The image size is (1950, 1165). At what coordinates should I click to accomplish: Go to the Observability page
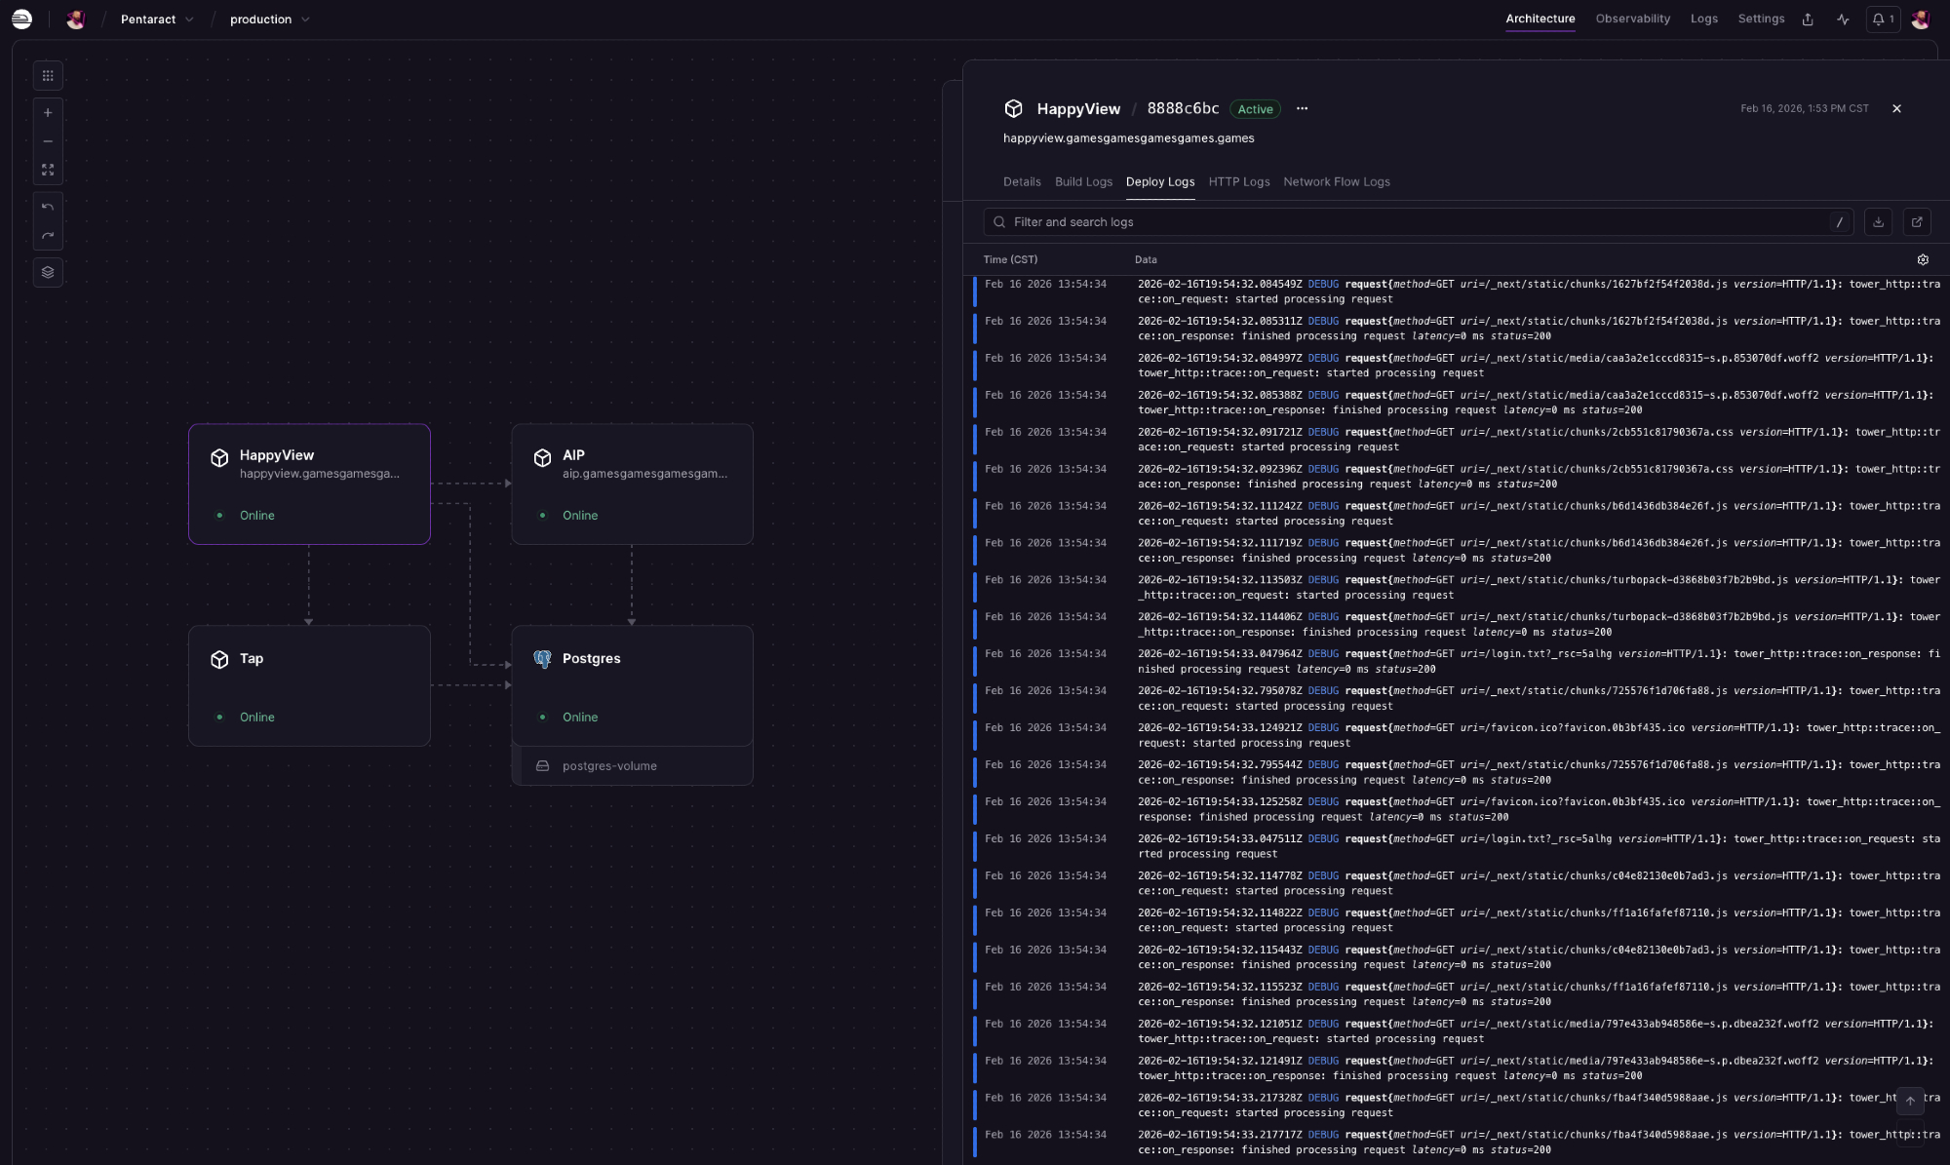(x=1632, y=19)
